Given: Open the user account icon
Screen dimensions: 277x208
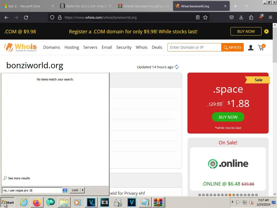Looking at the screenshot, I should 251,48.
